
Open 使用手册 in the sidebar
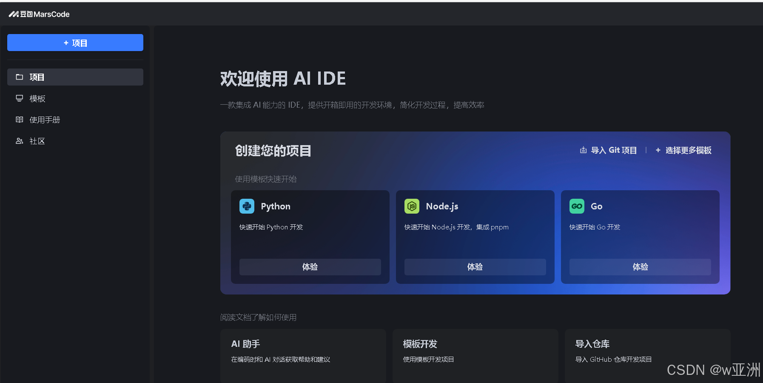pos(75,120)
